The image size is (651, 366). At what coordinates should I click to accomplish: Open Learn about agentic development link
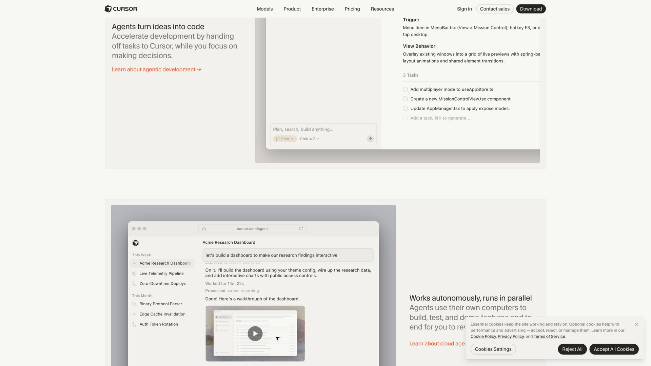pyautogui.click(x=156, y=69)
